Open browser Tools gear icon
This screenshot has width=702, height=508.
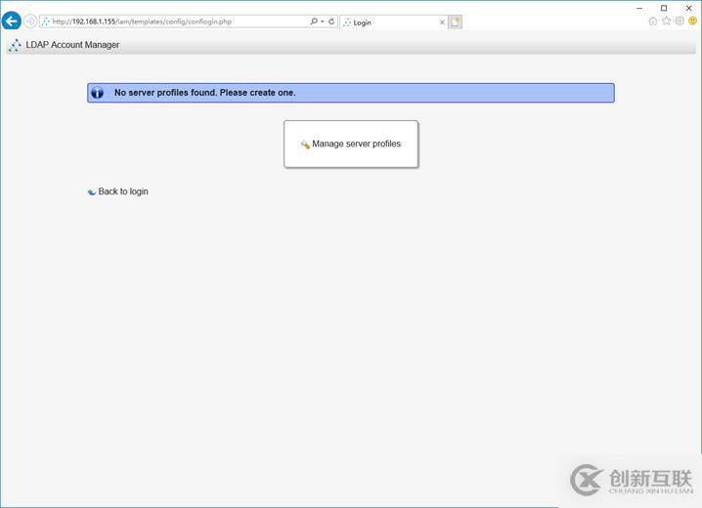point(680,21)
